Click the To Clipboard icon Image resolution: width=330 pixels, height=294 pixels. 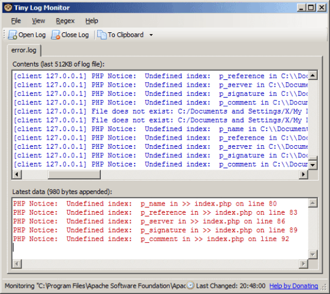pos(102,35)
